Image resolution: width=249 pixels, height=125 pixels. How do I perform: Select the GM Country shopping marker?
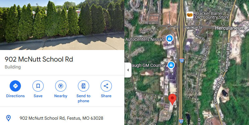(x=171, y=65)
